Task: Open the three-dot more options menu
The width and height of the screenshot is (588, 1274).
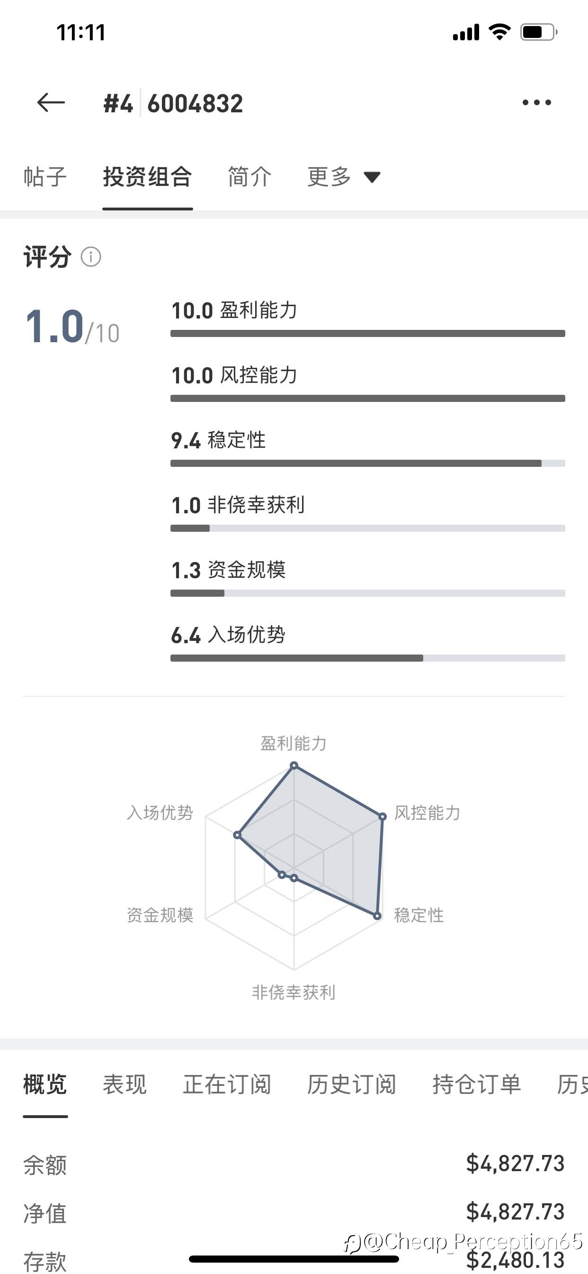Action: (x=536, y=103)
